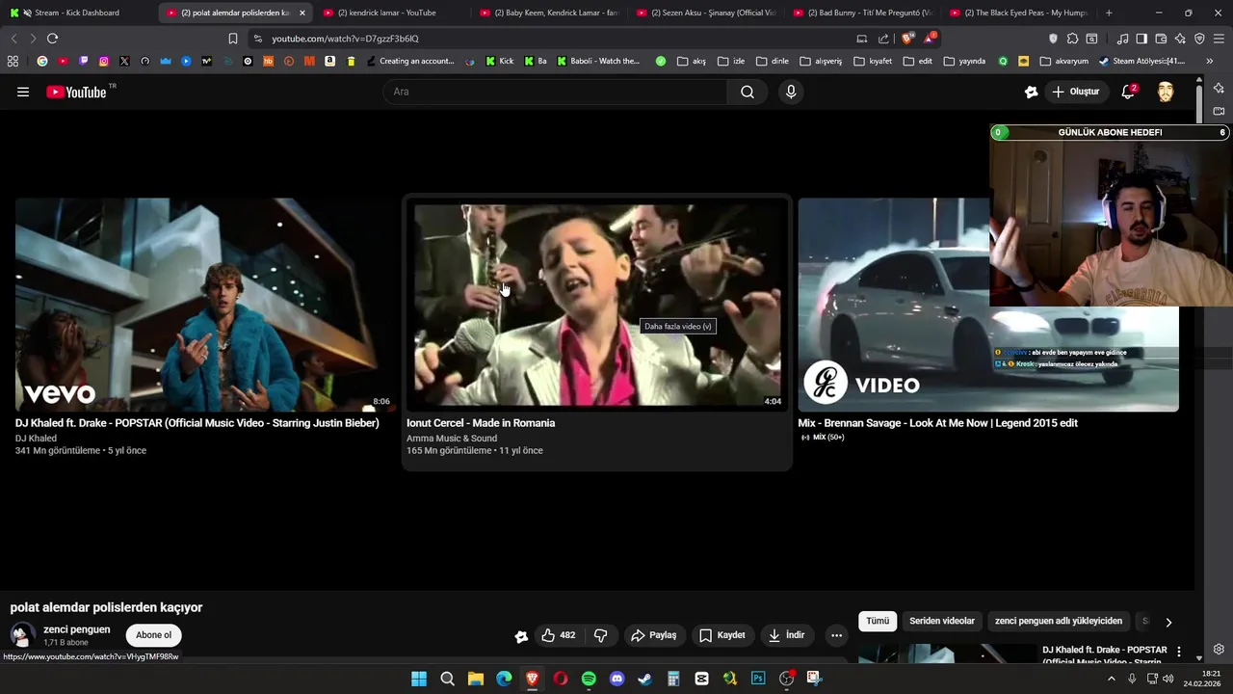Open the Brave extensions puzzle icon
The width and height of the screenshot is (1233, 694).
[1072, 39]
